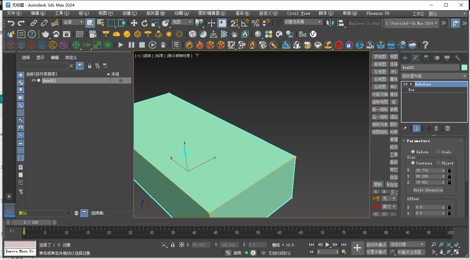This screenshot has height=260, width=470.
Task: Click the lock icon in Scene Explorer toolbar
Action: pyautogui.click(x=90, y=66)
